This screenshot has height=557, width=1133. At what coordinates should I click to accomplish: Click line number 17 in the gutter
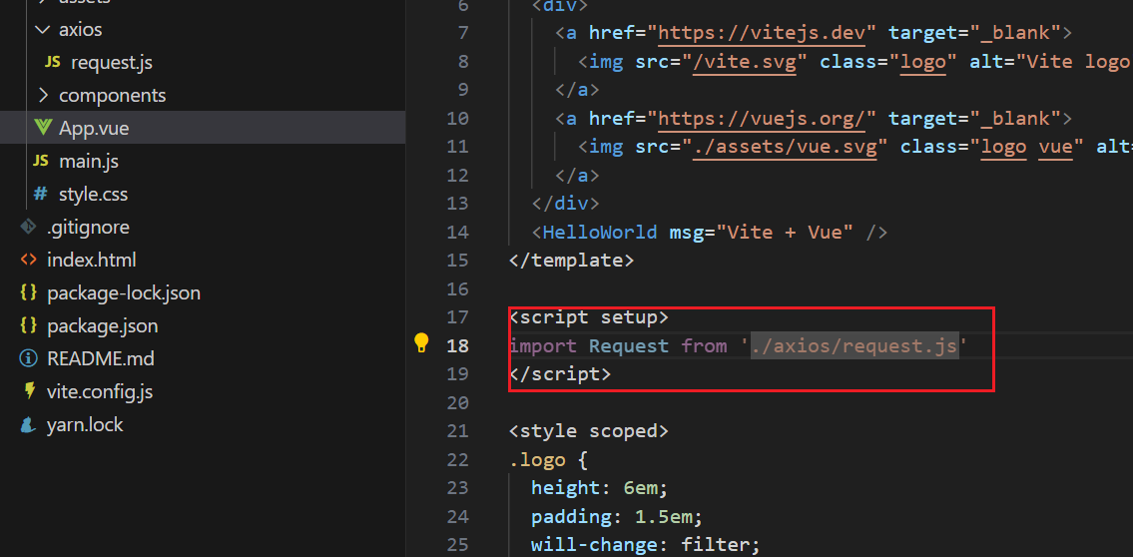pos(457,317)
